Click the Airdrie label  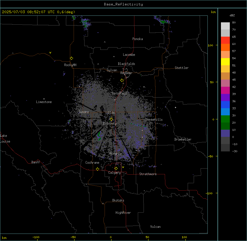click(x=116, y=154)
